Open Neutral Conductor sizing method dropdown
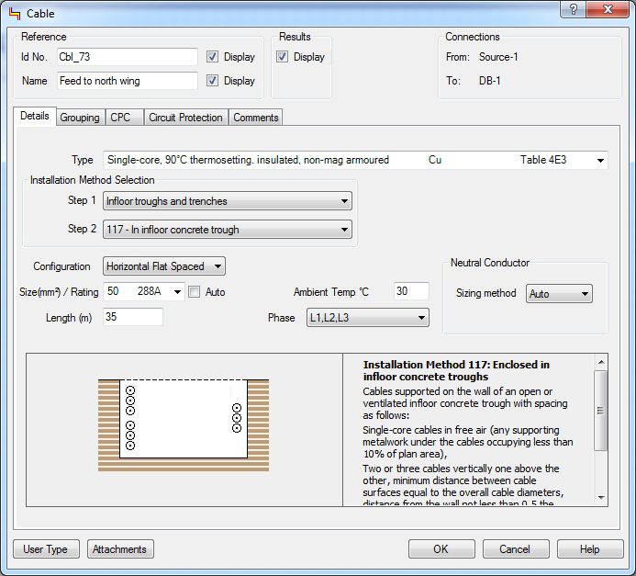The image size is (636, 576). (x=559, y=293)
